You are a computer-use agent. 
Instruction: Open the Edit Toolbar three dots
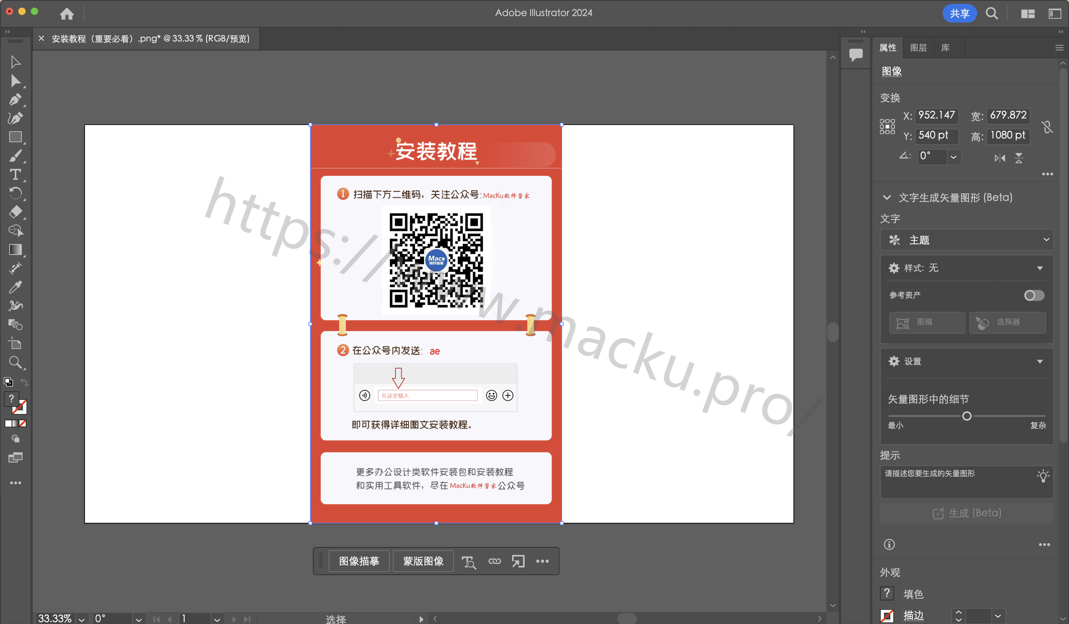click(x=15, y=483)
